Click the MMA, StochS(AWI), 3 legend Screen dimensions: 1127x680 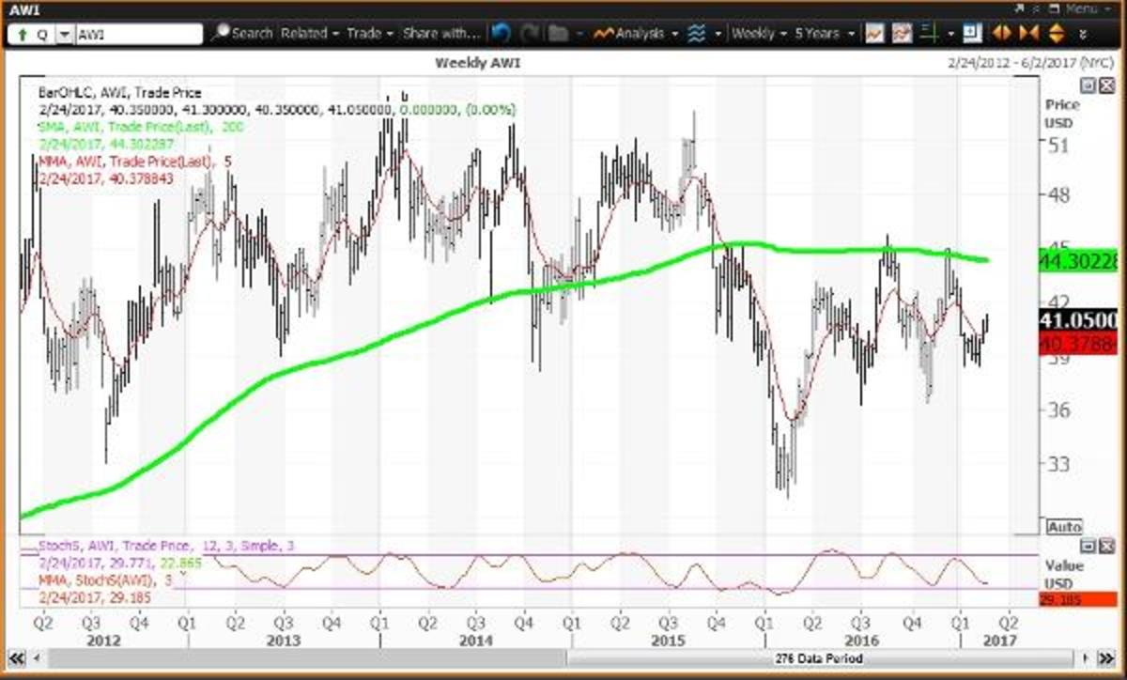pyautogui.click(x=105, y=580)
